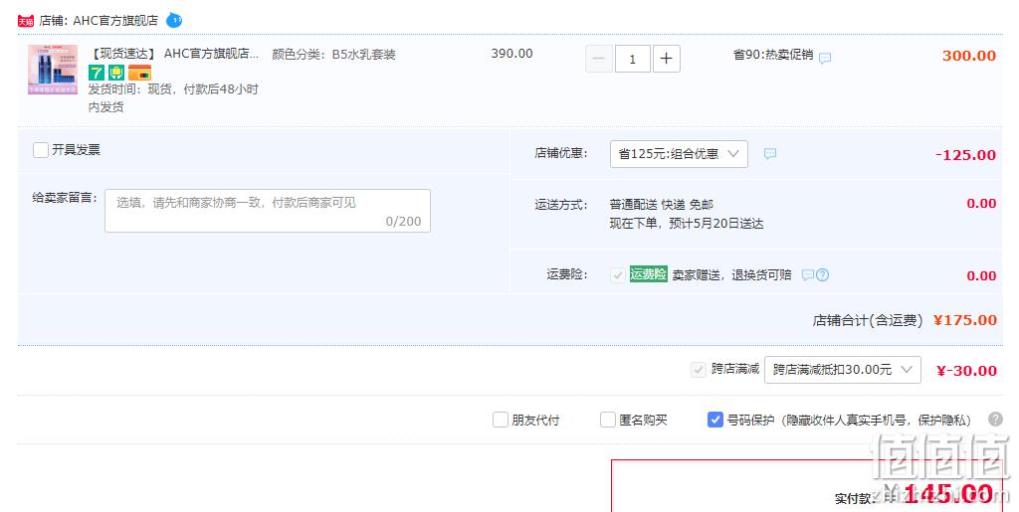1019x512 pixels.
Task: Click the comment icon beside the store discount dropdown
Action: pyautogui.click(x=770, y=154)
